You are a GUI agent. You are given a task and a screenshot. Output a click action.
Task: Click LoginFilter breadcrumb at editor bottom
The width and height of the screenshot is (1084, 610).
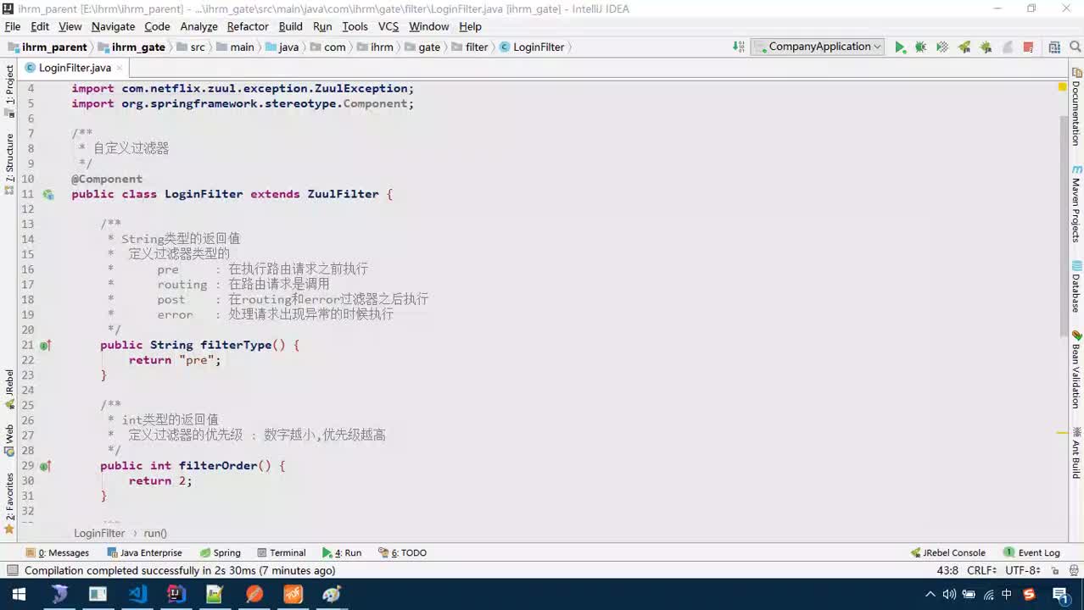click(x=99, y=533)
